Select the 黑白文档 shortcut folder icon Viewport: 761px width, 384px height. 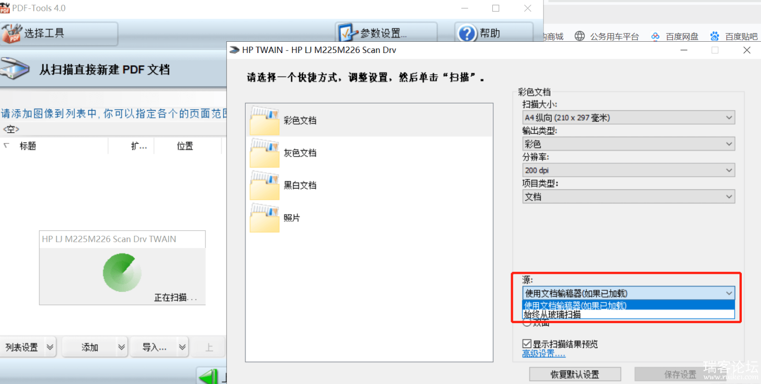tap(264, 185)
